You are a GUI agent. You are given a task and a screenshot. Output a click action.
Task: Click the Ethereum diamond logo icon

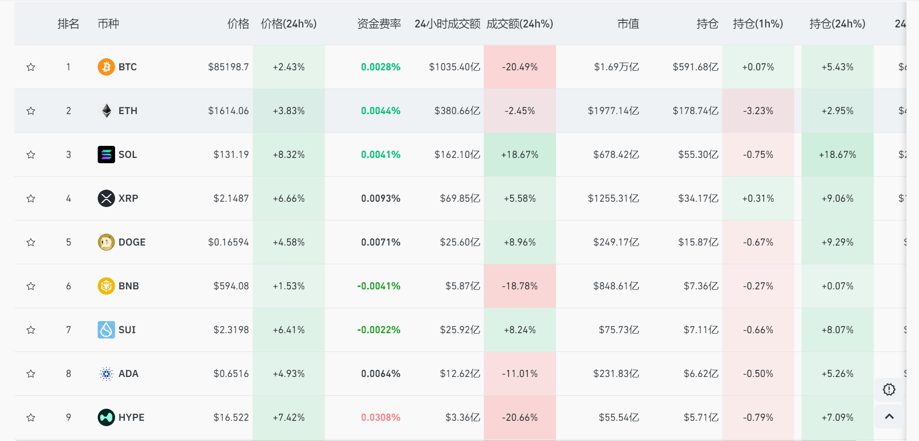[106, 111]
